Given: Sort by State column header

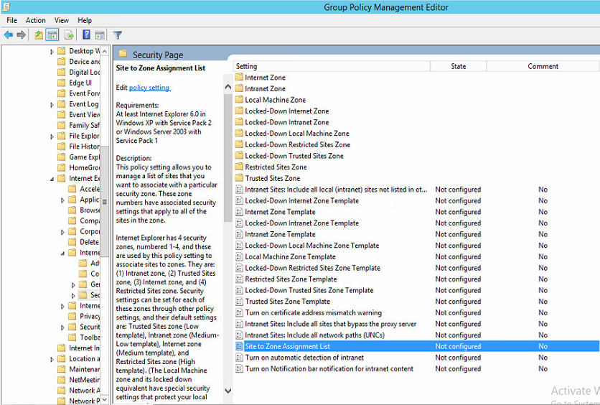Looking at the screenshot, I should point(459,66).
